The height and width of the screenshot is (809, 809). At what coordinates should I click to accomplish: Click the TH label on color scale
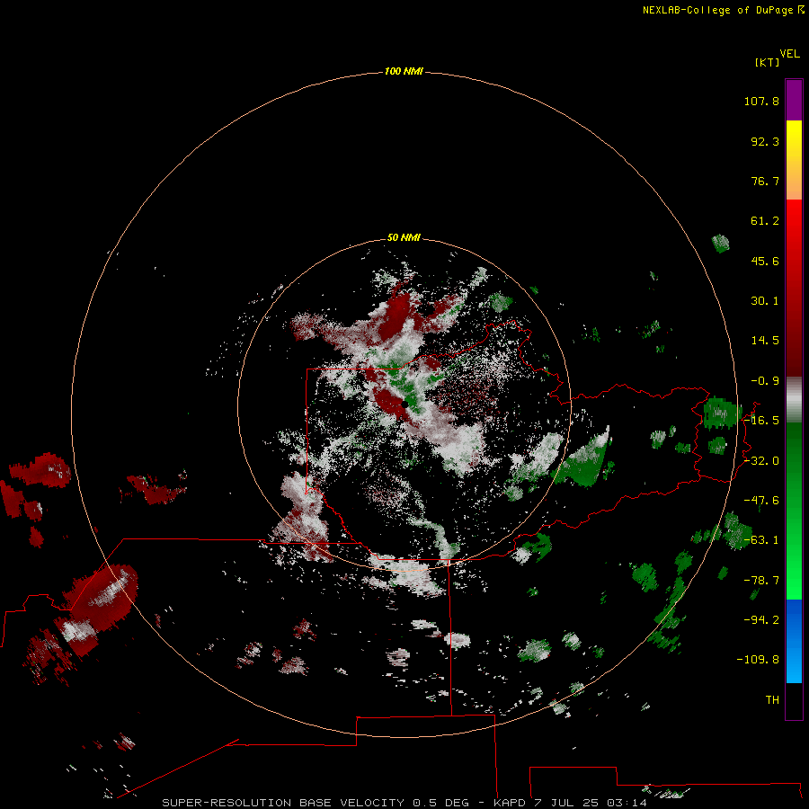pyautogui.click(x=772, y=700)
